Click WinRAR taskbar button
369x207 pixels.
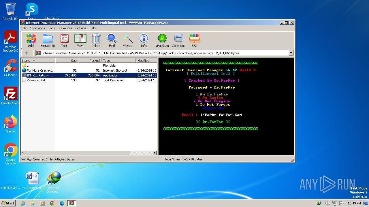pyautogui.click(x=72, y=203)
